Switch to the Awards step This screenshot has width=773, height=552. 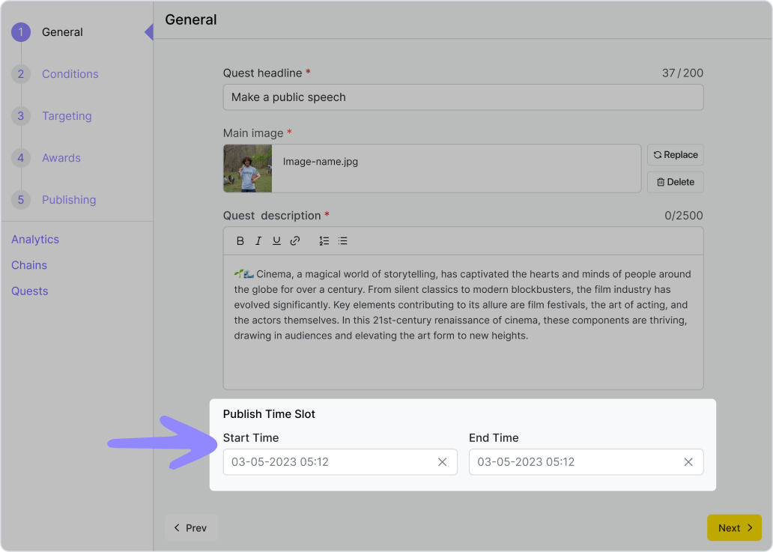point(61,158)
